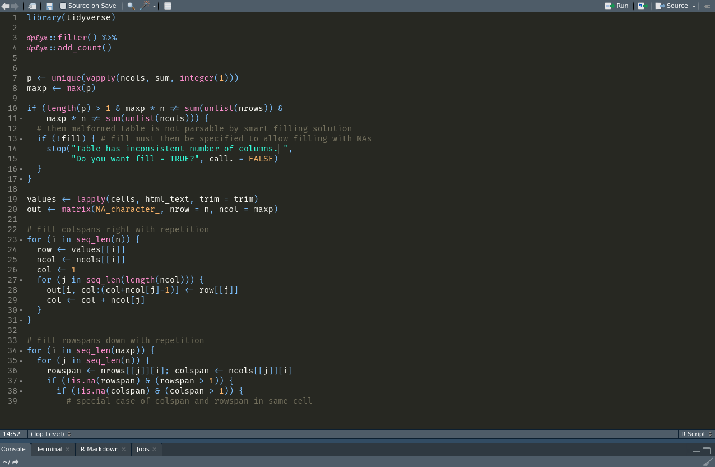
Task: Clear console with the broom icon
Action: [x=708, y=462]
